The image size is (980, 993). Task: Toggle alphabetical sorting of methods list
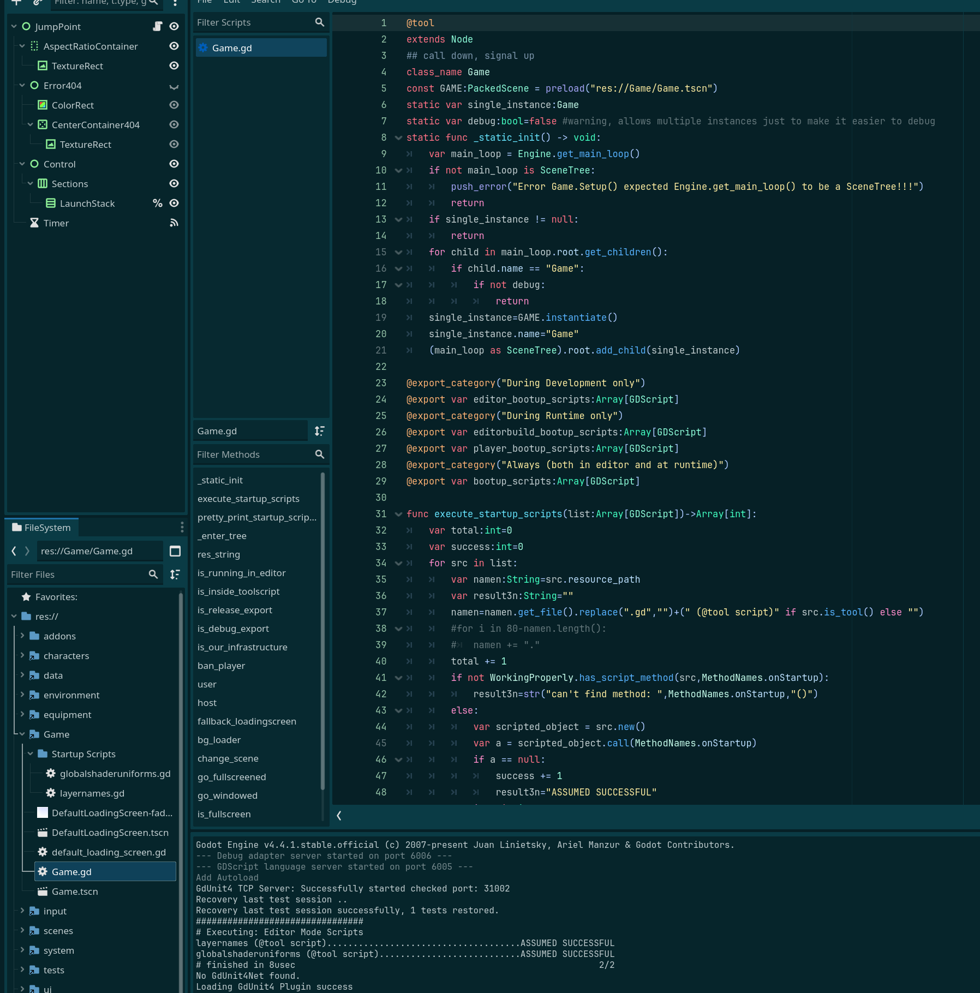[320, 431]
